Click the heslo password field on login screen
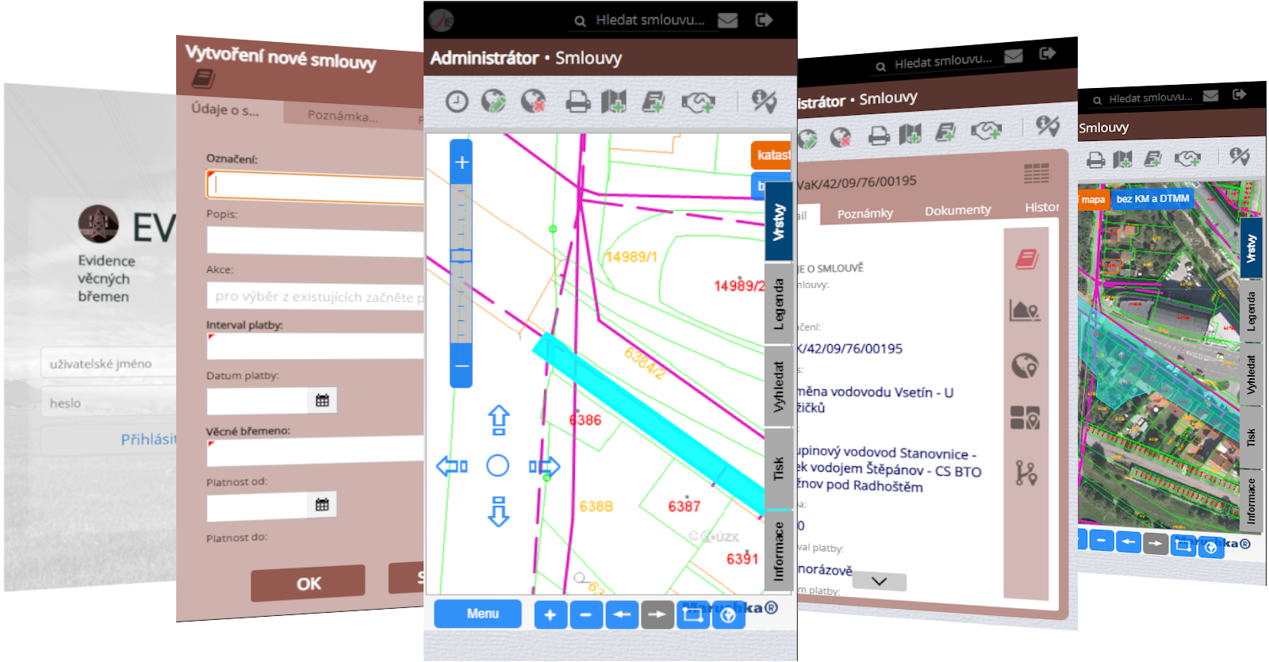Viewport: 1269px width, 662px height. coord(109,404)
